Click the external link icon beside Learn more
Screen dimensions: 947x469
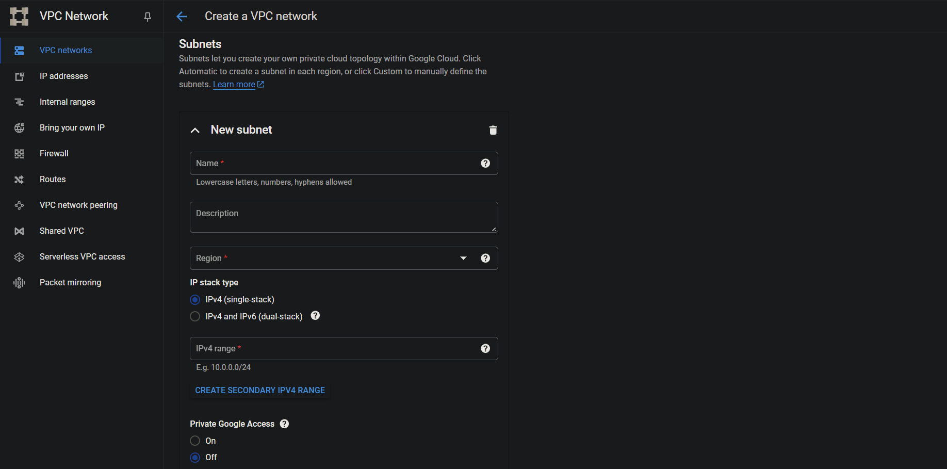pyautogui.click(x=260, y=84)
